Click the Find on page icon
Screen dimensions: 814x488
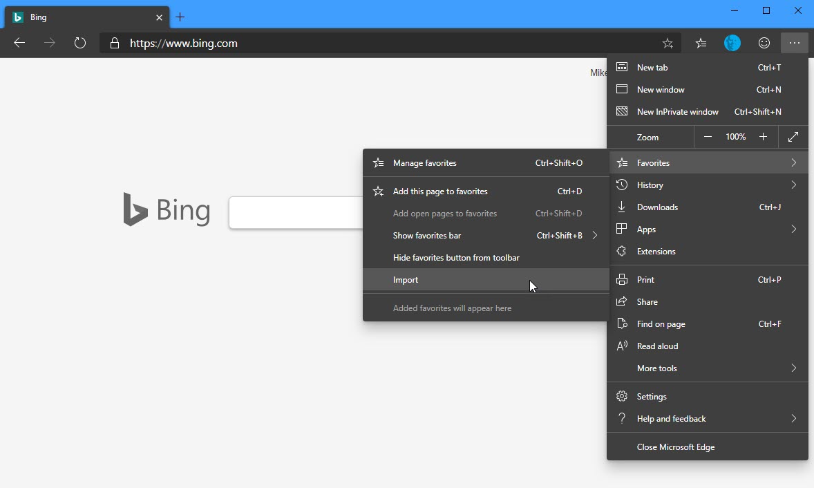pos(621,324)
